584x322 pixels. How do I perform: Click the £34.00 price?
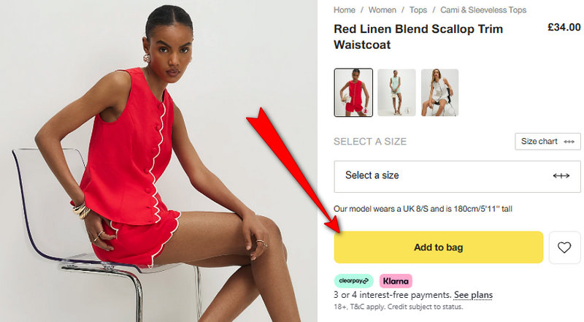(x=564, y=28)
